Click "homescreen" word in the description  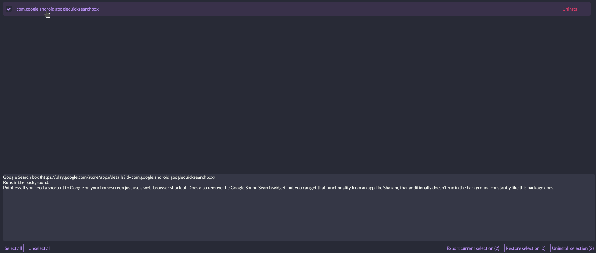tap(112, 188)
